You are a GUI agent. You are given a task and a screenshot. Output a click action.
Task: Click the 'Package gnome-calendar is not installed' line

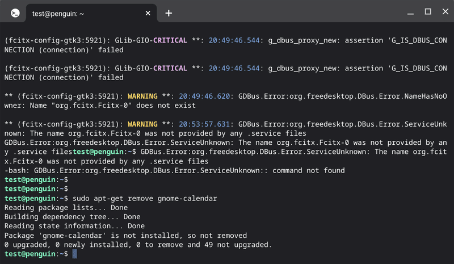click(125, 235)
